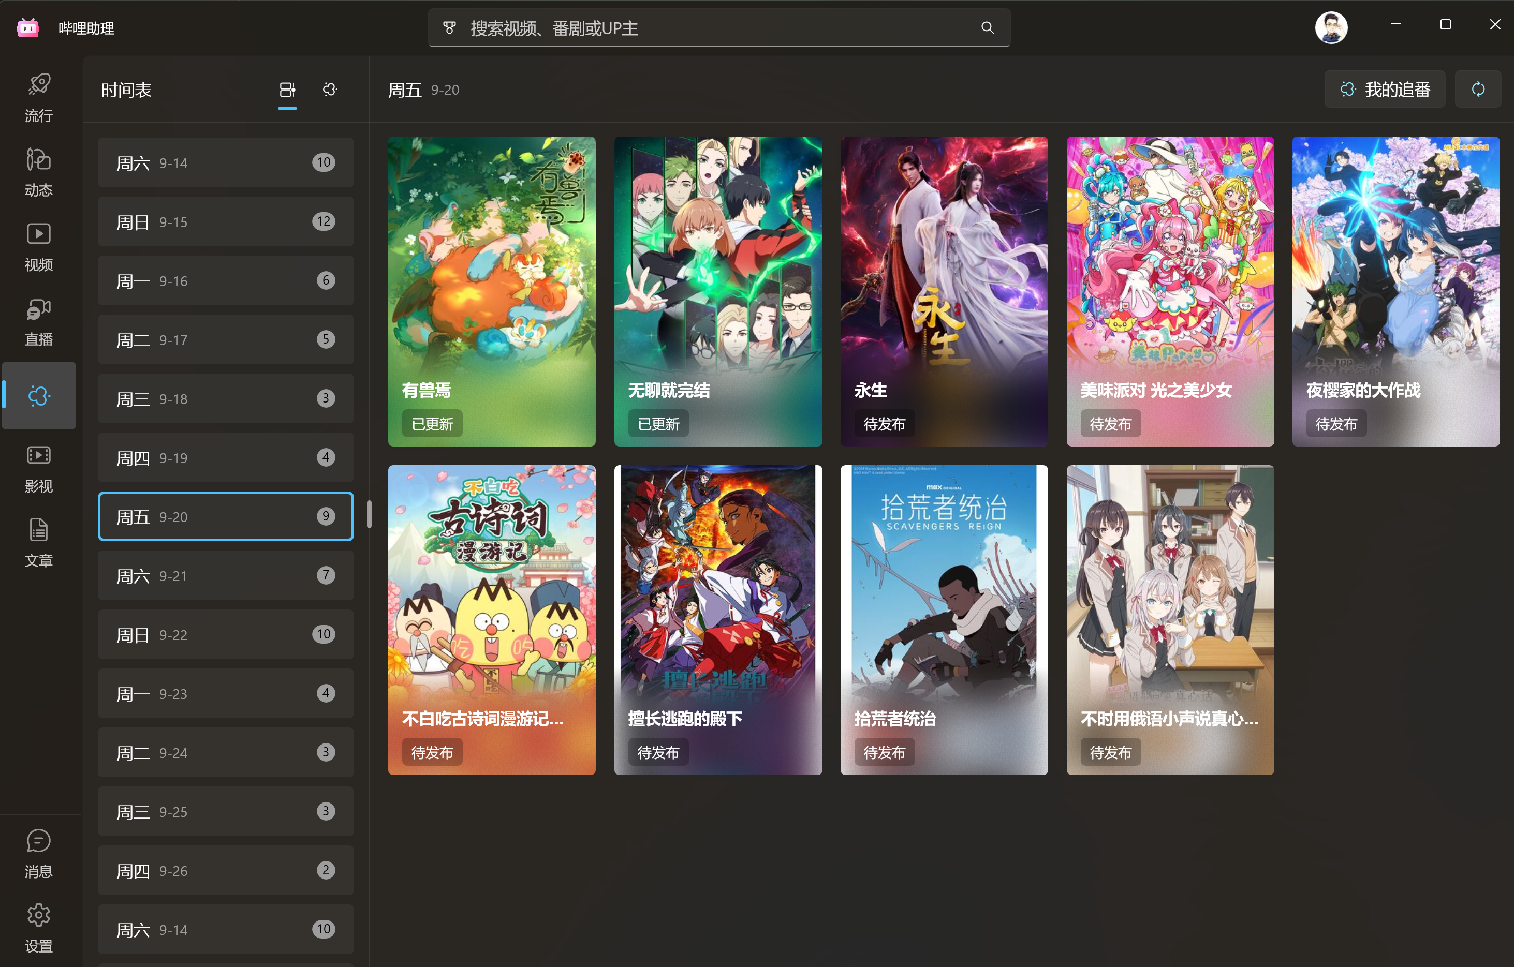This screenshot has height=967, width=1514.
Task: Switch to the timeline view tab icon
Action: click(287, 90)
